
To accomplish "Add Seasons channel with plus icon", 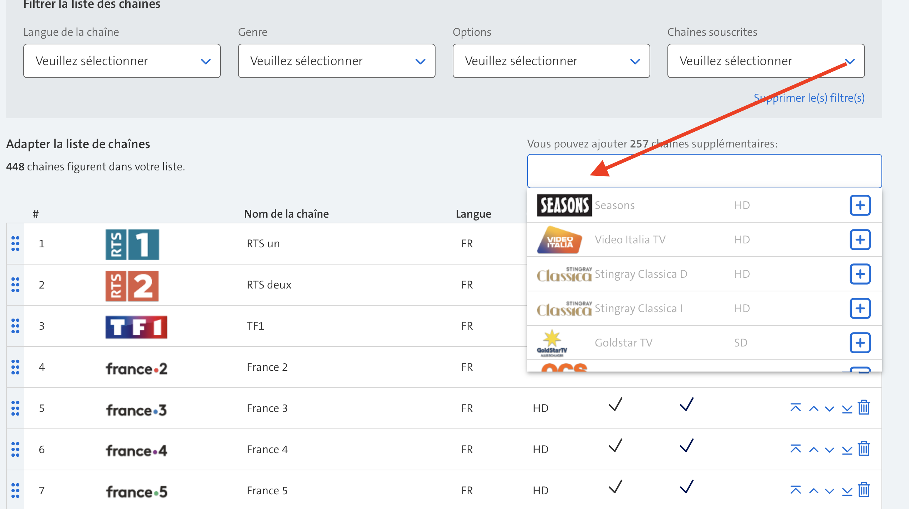I will tap(860, 205).
